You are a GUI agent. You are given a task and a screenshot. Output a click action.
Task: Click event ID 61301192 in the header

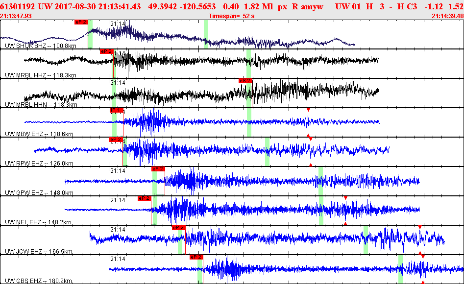tap(18, 6)
